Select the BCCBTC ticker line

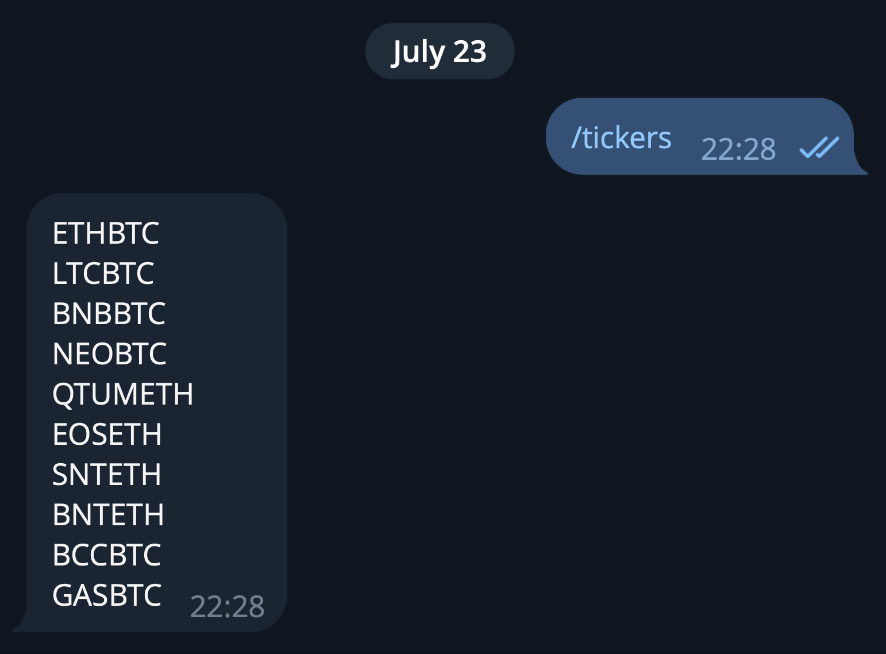coord(107,555)
